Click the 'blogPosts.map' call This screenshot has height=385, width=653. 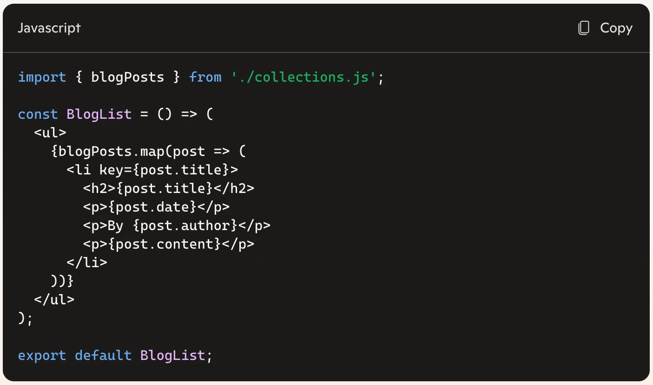click(x=107, y=151)
